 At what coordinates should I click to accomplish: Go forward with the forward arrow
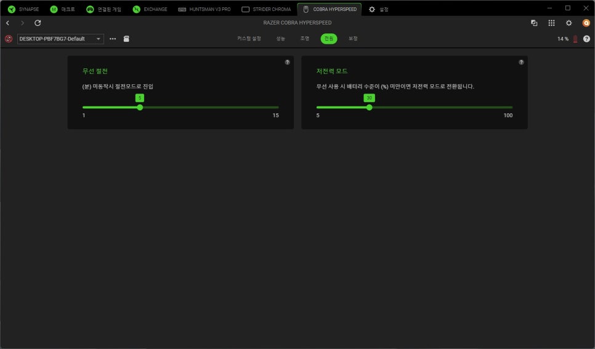point(22,23)
